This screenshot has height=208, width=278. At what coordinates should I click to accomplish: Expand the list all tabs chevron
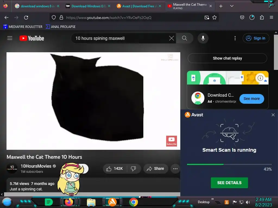pos(232,6)
